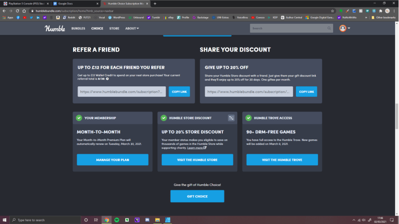The width and height of the screenshot is (399, 224).
Task: Follow the Learn more link
Action: (197, 148)
